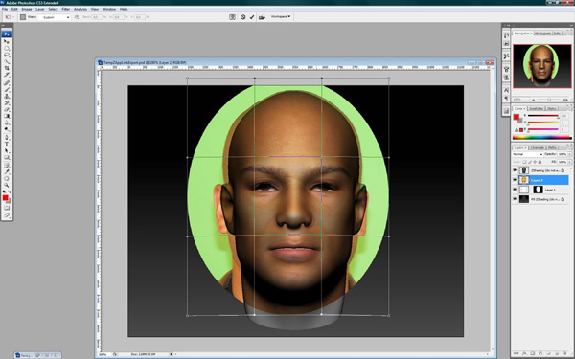575x359 pixels.
Task: Select the Clone Stamp tool
Action: (7, 97)
